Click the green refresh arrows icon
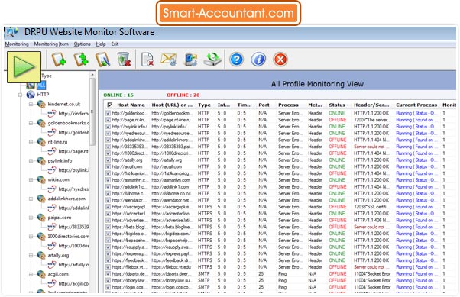The height and width of the screenshot is (297, 460). coord(212,60)
